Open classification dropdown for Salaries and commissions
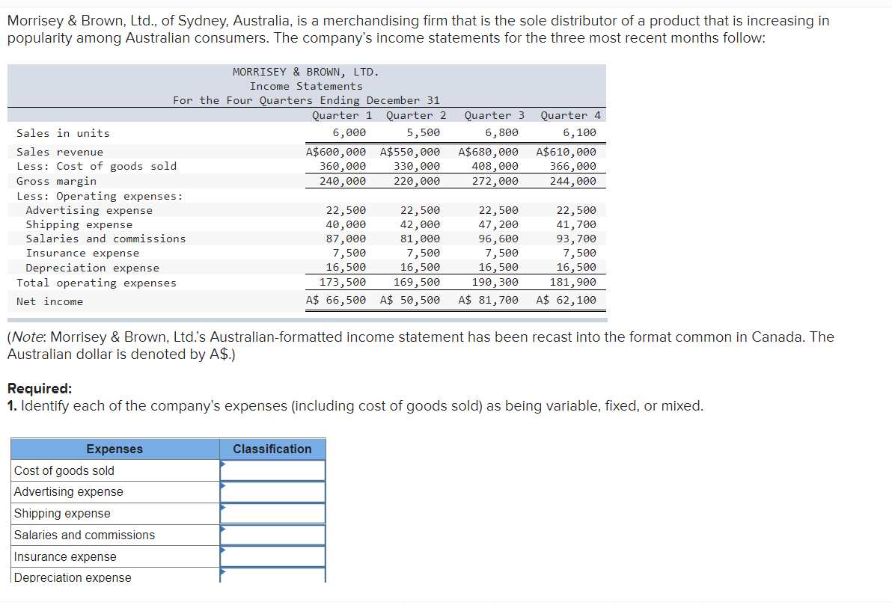Screen dimensions: 892x608 click(272, 535)
